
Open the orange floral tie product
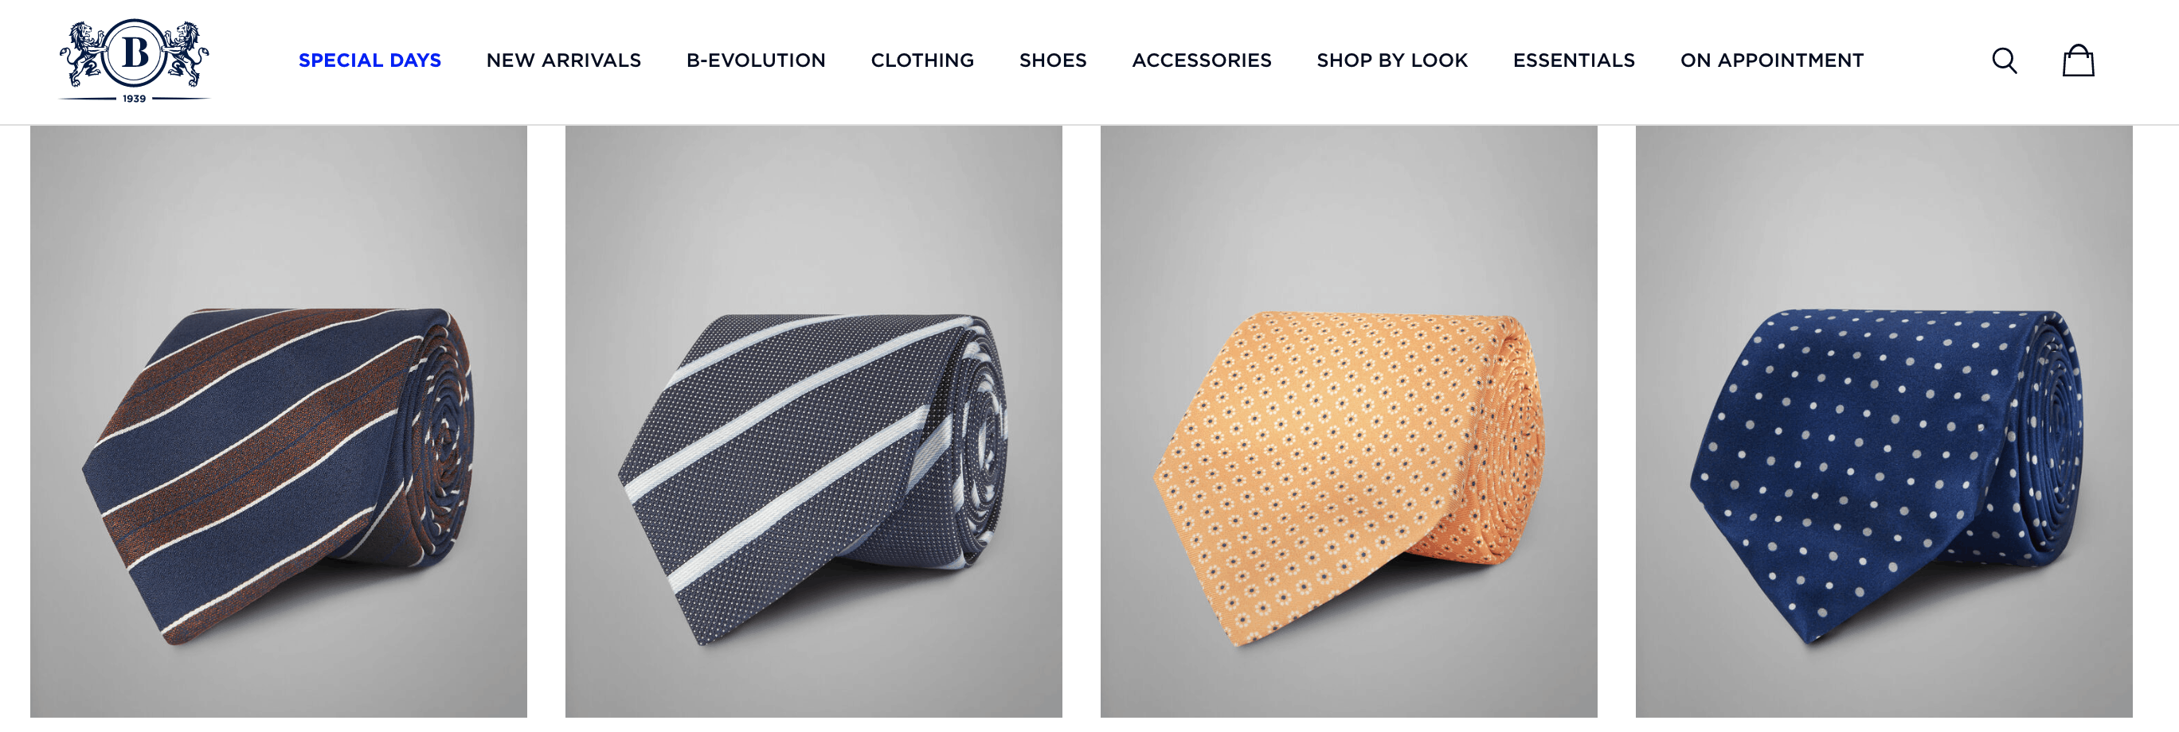click(1348, 422)
